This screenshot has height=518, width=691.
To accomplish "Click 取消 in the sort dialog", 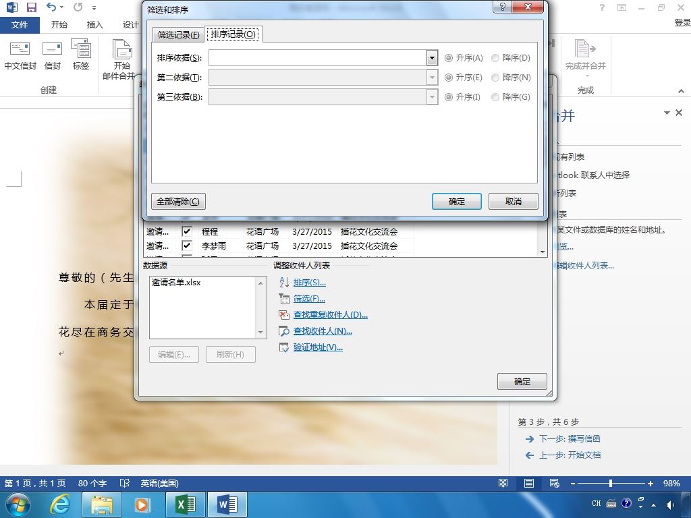I will (513, 201).
